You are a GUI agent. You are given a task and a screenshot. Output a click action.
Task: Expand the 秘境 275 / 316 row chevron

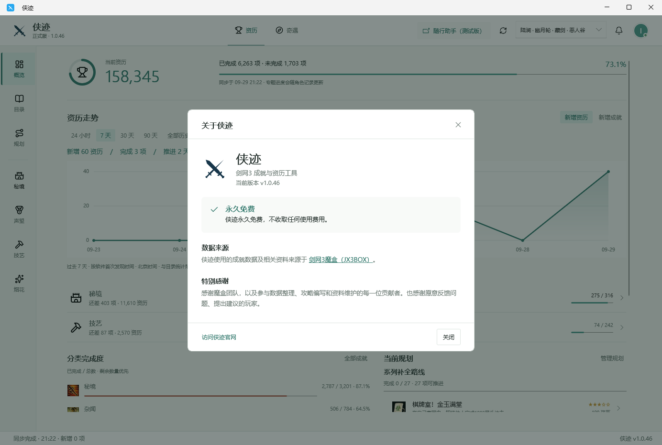[x=622, y=298]
